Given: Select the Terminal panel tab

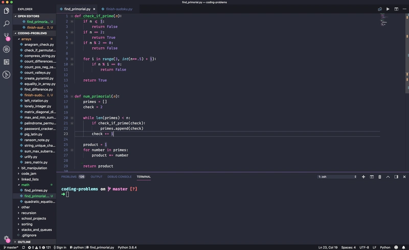Looking at the screenshot, I should [144, 177].
